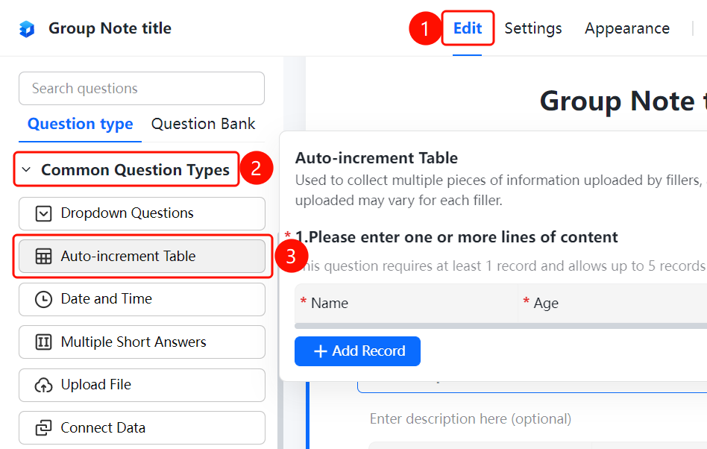The height and width of the screenshot is (449, 707).
Task: Click the Auto-increment Table grid icon
Action: point(43,256)
